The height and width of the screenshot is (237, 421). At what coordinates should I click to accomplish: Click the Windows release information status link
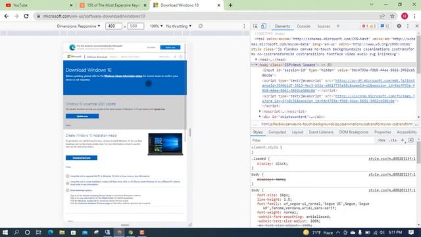point(123,76)
